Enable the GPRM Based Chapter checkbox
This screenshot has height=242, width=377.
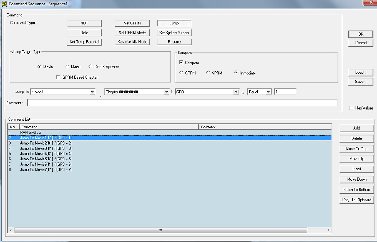(x=59, y=77)
